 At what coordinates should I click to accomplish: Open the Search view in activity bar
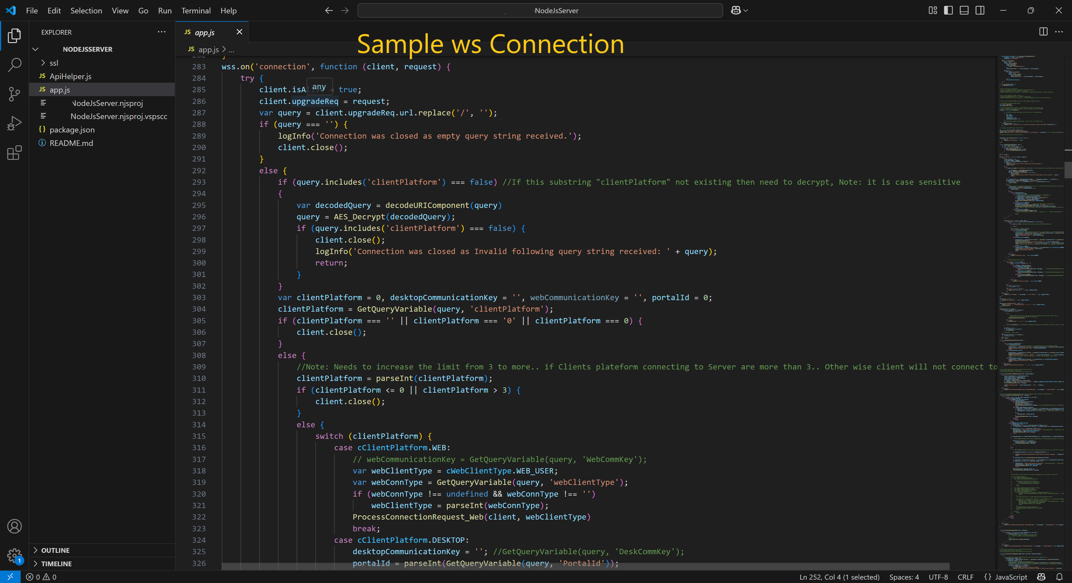(14, 65)
